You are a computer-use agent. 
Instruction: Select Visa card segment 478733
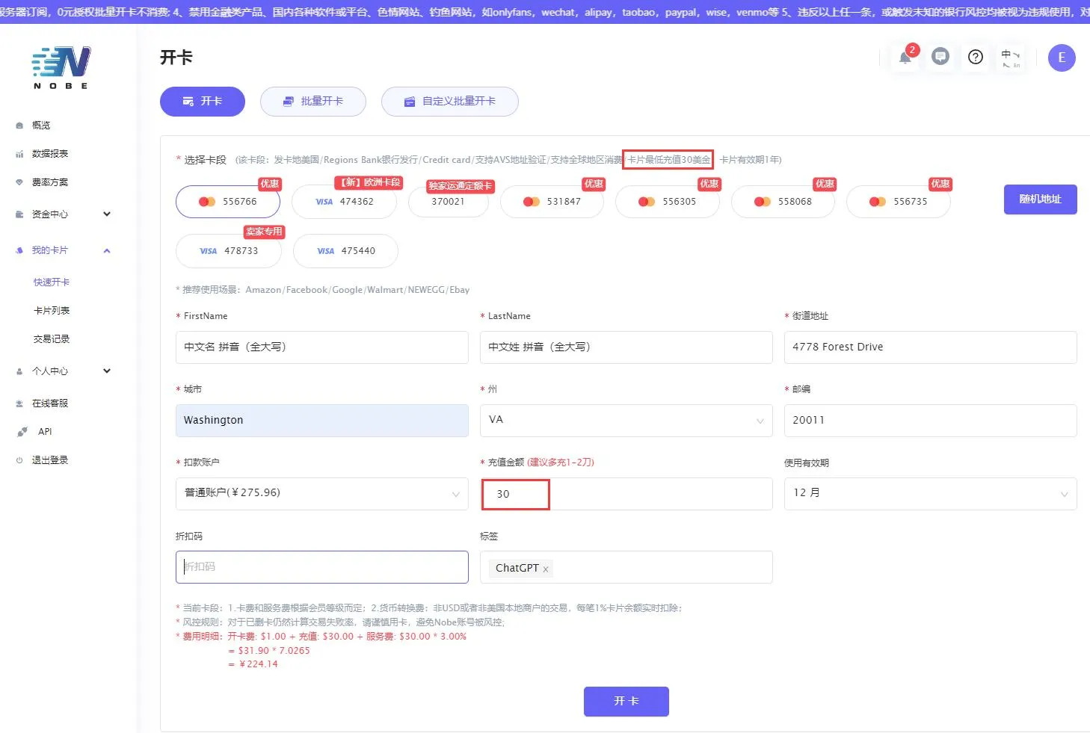click(x=229, y=251)
